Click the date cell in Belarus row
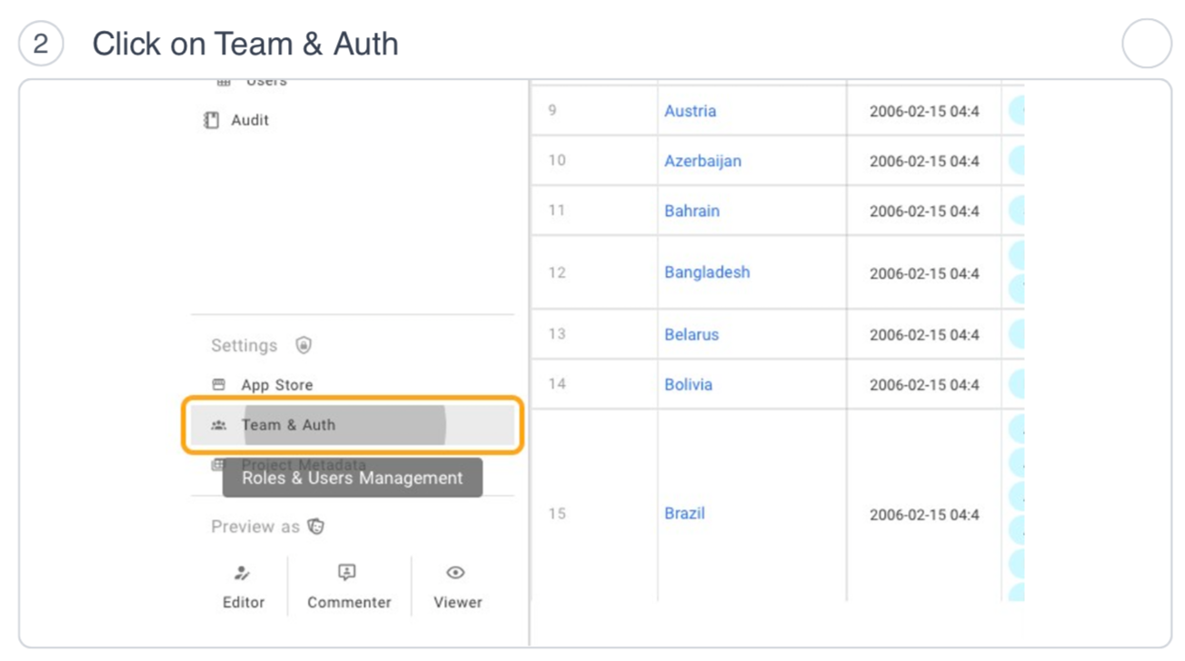This screenshot has width=1185, height=661. (924, 335)
